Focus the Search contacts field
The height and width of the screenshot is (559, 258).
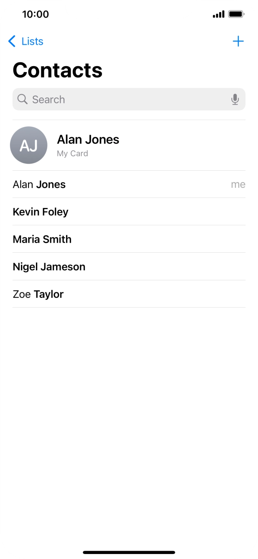[125, 100]
